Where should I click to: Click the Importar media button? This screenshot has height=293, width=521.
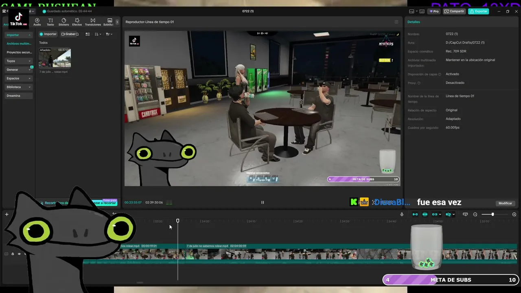click(48, 34)
